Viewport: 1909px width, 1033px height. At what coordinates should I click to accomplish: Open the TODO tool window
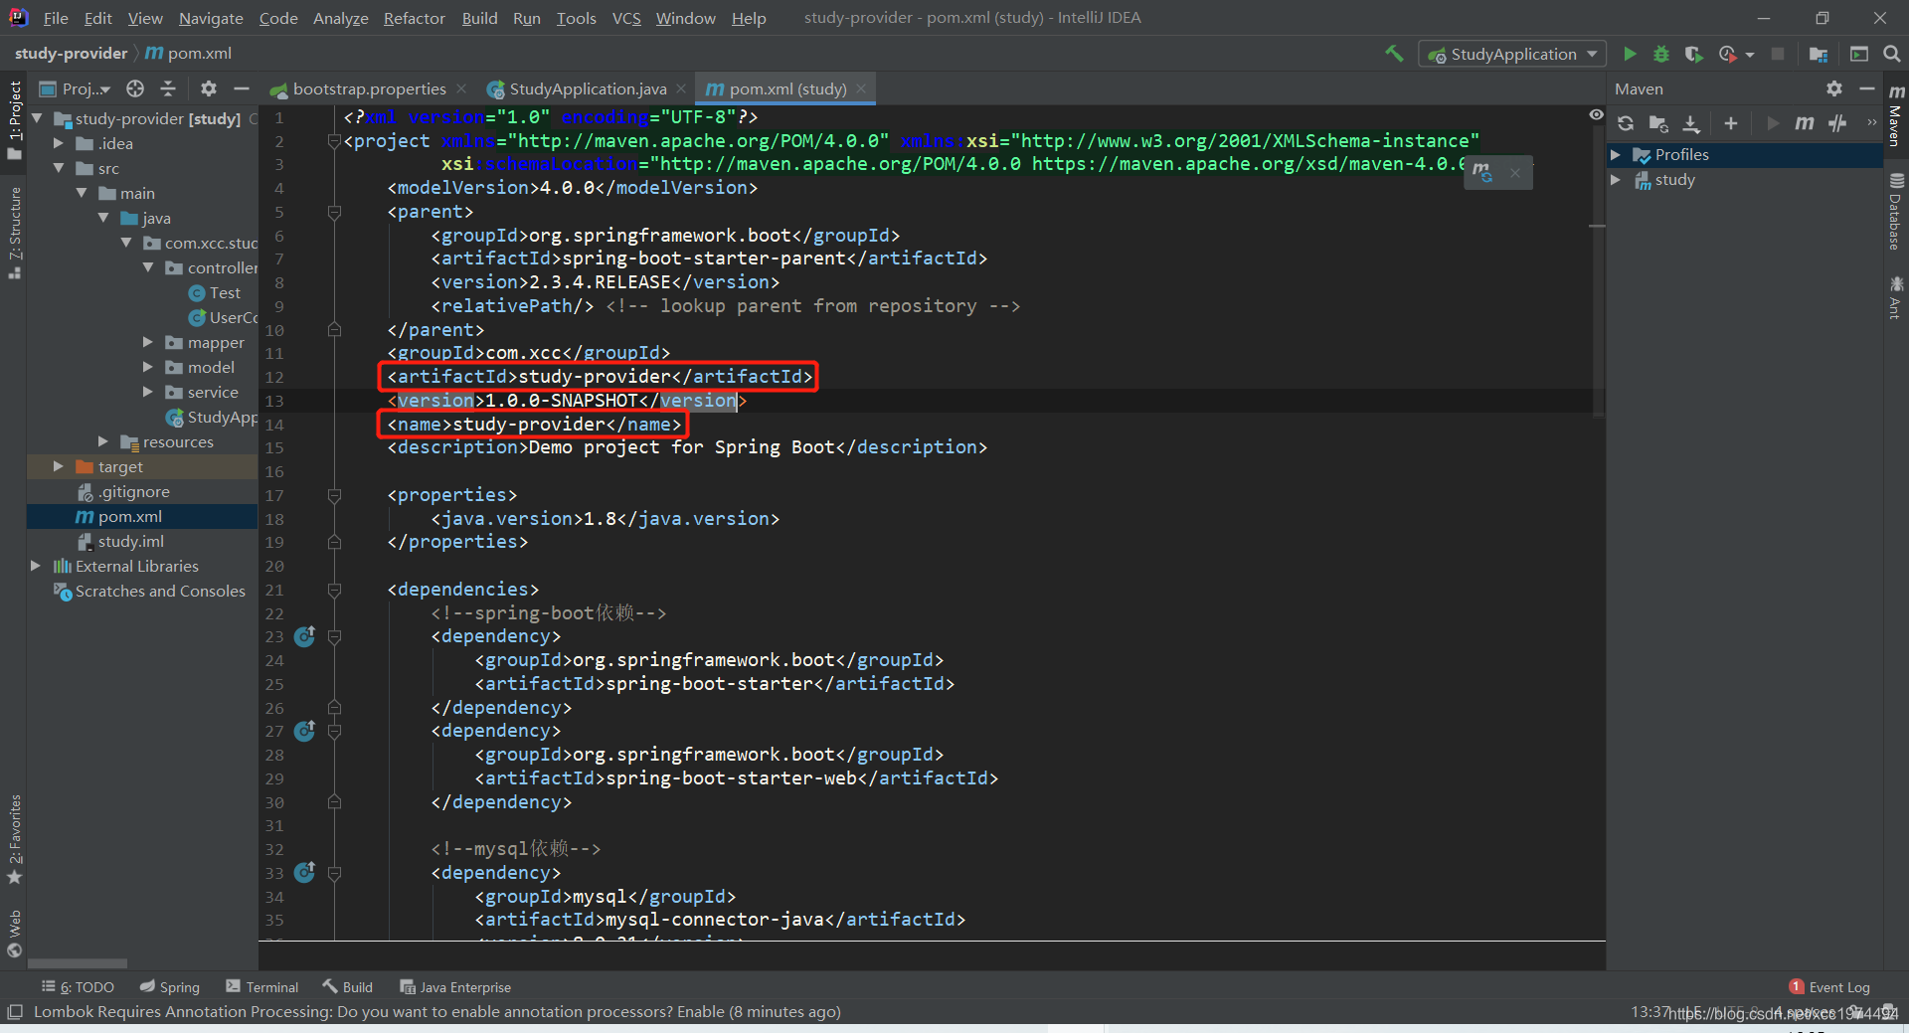79,986
